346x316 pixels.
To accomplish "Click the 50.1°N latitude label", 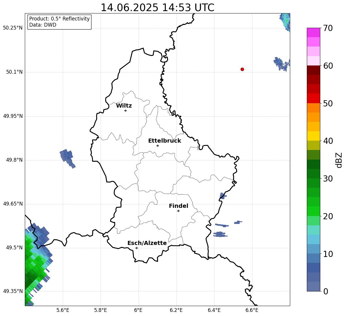I will tap(14, 72).
